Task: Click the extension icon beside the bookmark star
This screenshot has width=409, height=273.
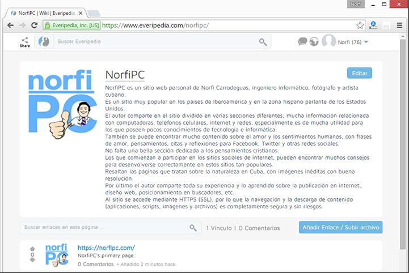Action: [373, 25]
